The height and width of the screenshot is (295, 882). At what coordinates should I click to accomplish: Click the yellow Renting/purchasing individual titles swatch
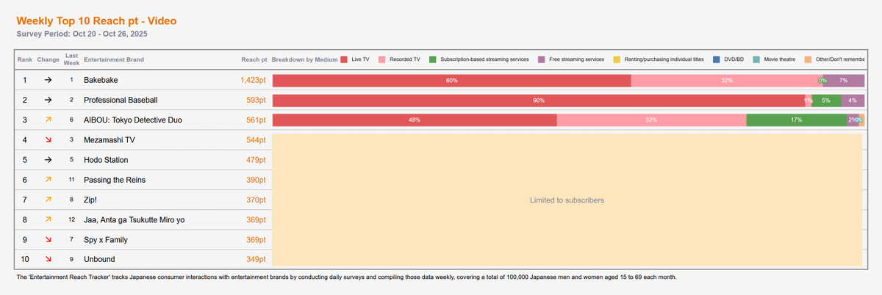pyautogui.click(x=617, y=59)
